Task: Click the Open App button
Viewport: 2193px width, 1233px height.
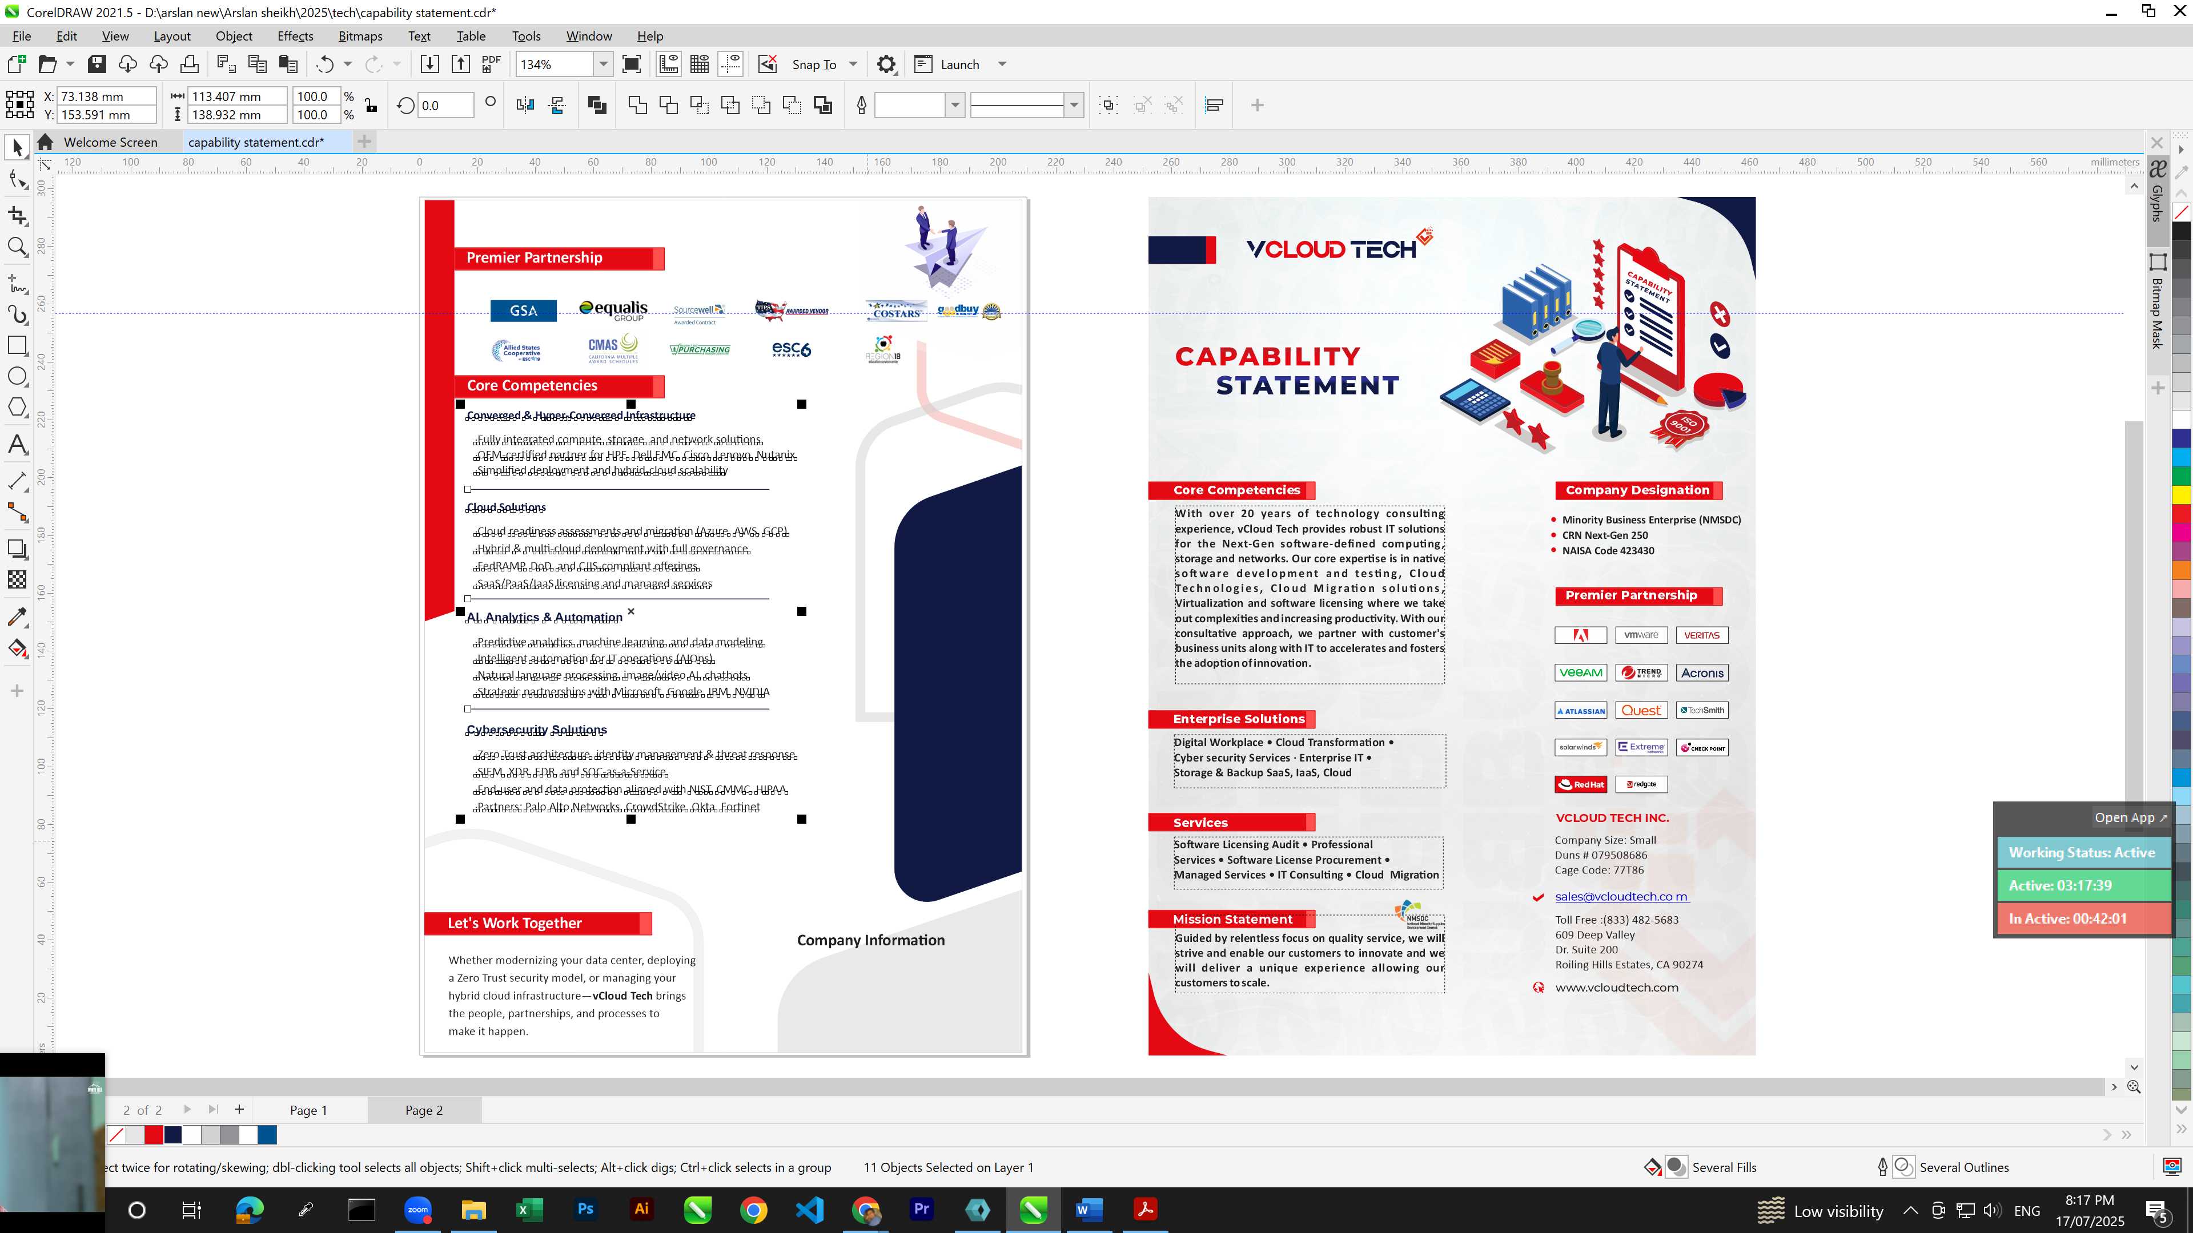Action: coord(2130,817)
